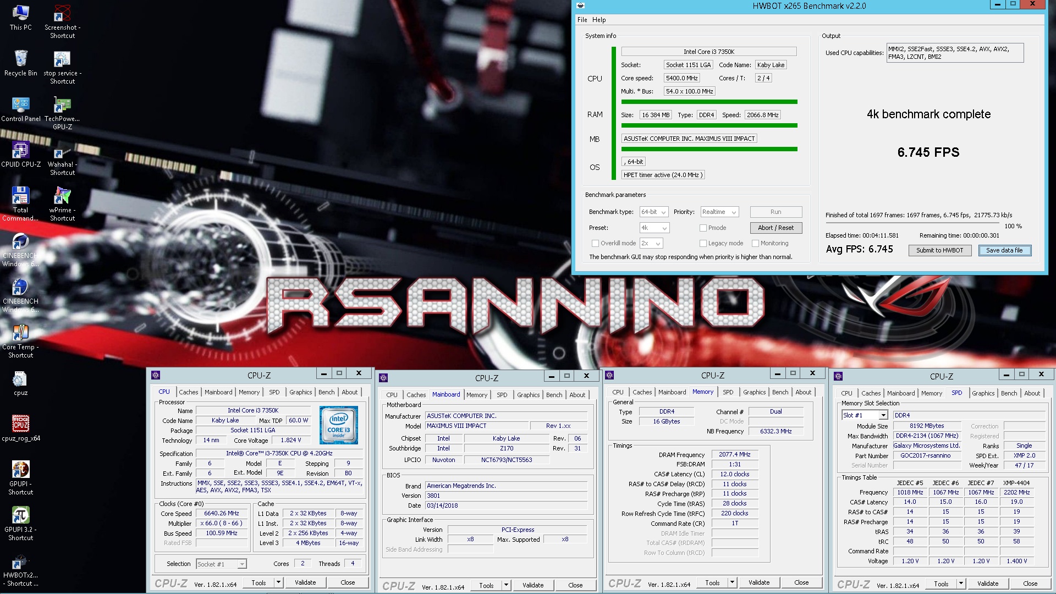This screenshot has width=1056, height=594.
Task: Click Core Voltage 1.824 V value
Action: pos(291,440)
